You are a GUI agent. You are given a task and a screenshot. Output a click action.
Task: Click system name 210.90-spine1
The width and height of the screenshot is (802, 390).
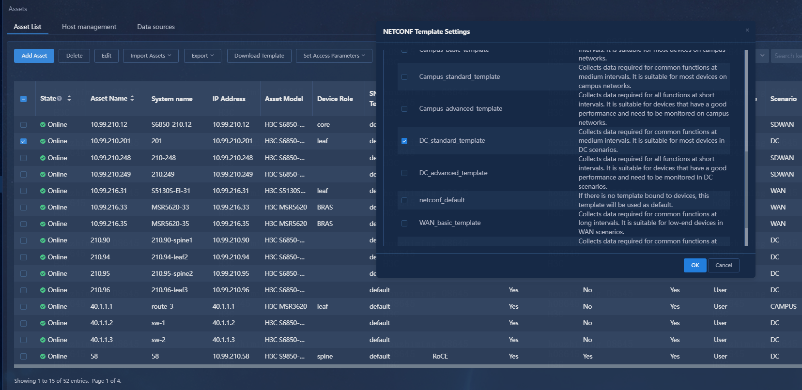[172, 240]
